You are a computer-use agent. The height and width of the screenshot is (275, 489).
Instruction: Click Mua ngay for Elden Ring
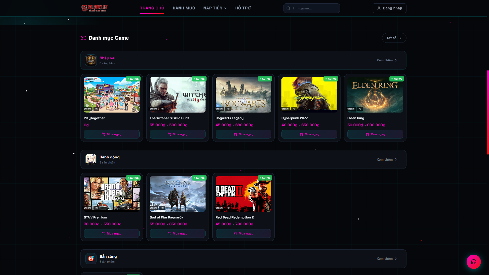375,134
